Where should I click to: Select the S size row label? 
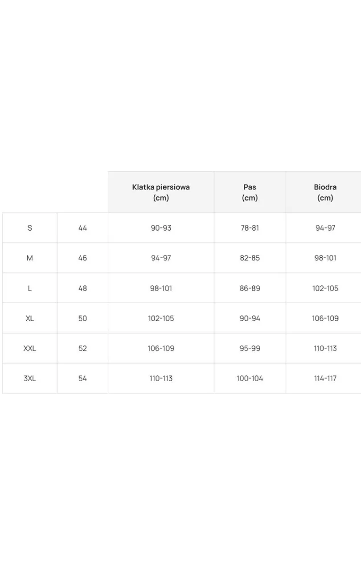click(30, 228)
